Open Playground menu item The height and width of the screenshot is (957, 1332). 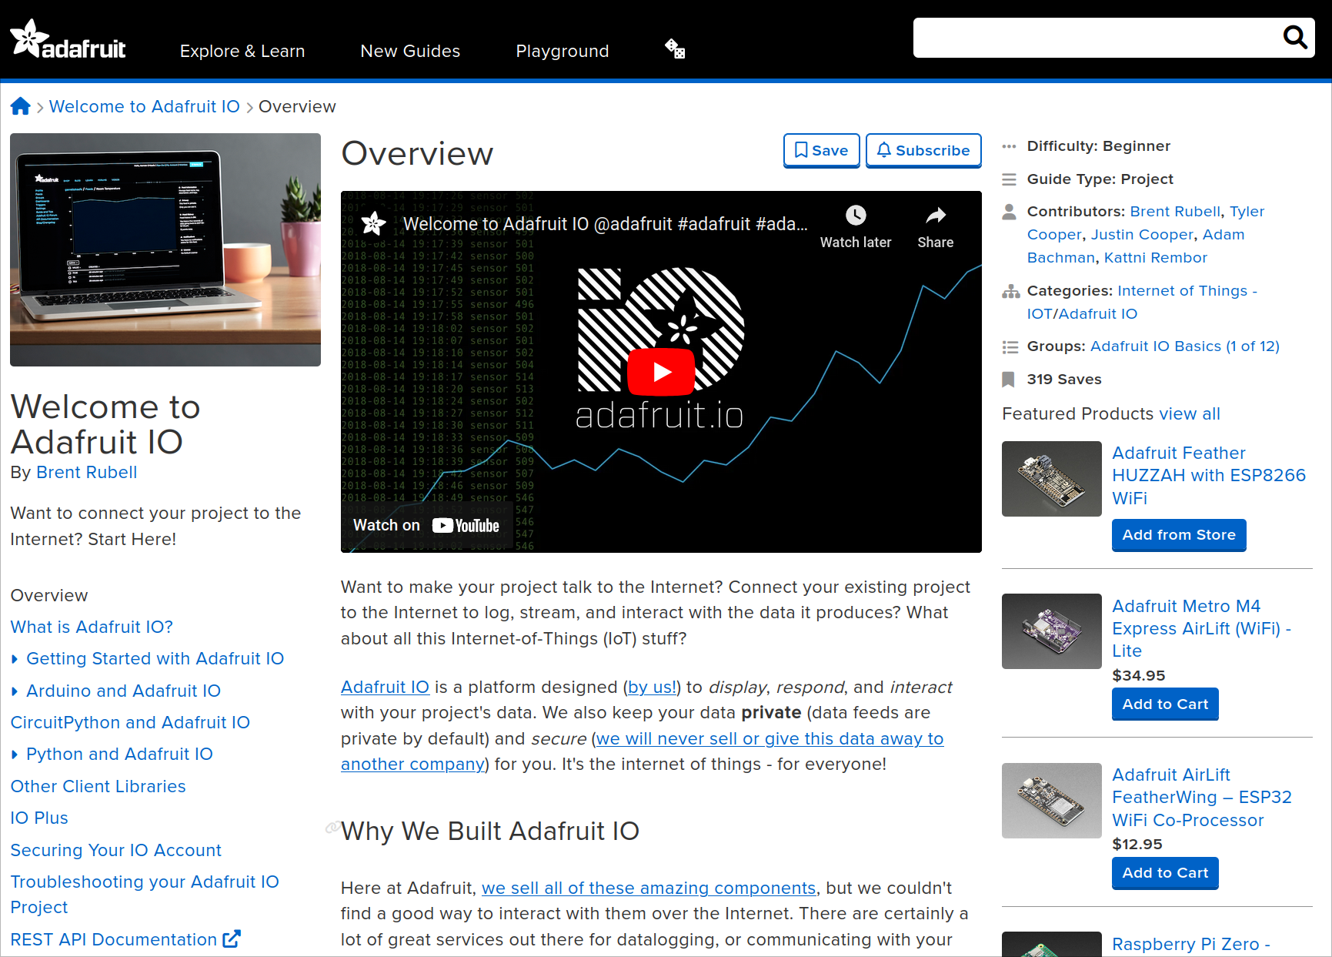coord(563,51)
